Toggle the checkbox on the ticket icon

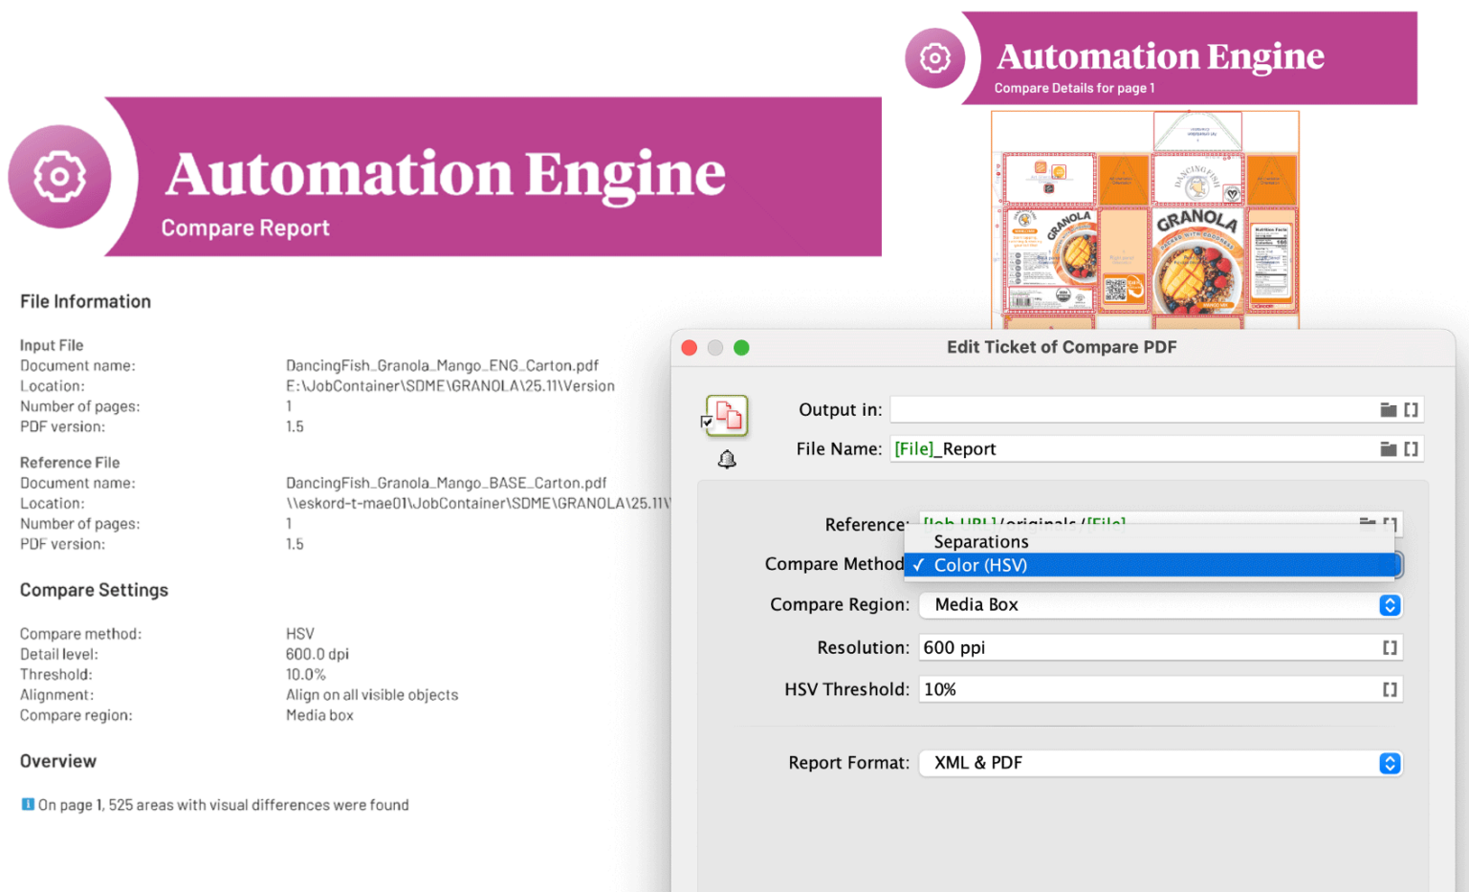click(707, 422)
